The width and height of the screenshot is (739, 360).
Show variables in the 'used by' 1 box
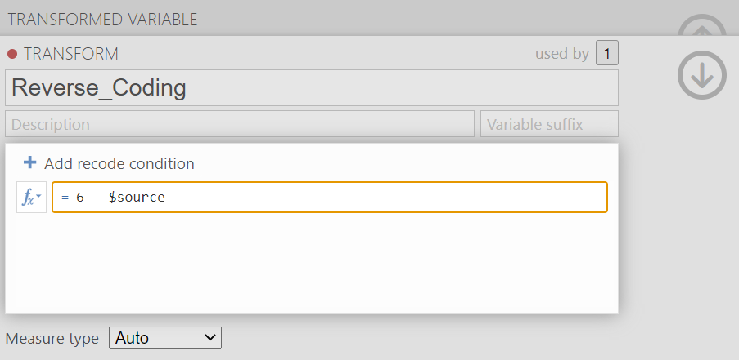pyautogui.click(x=607, y=53)
